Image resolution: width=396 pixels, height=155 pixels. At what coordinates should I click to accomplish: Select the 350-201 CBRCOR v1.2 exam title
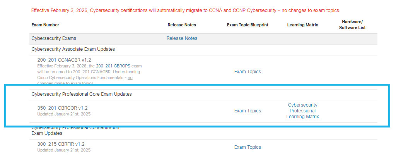[63, 108]
